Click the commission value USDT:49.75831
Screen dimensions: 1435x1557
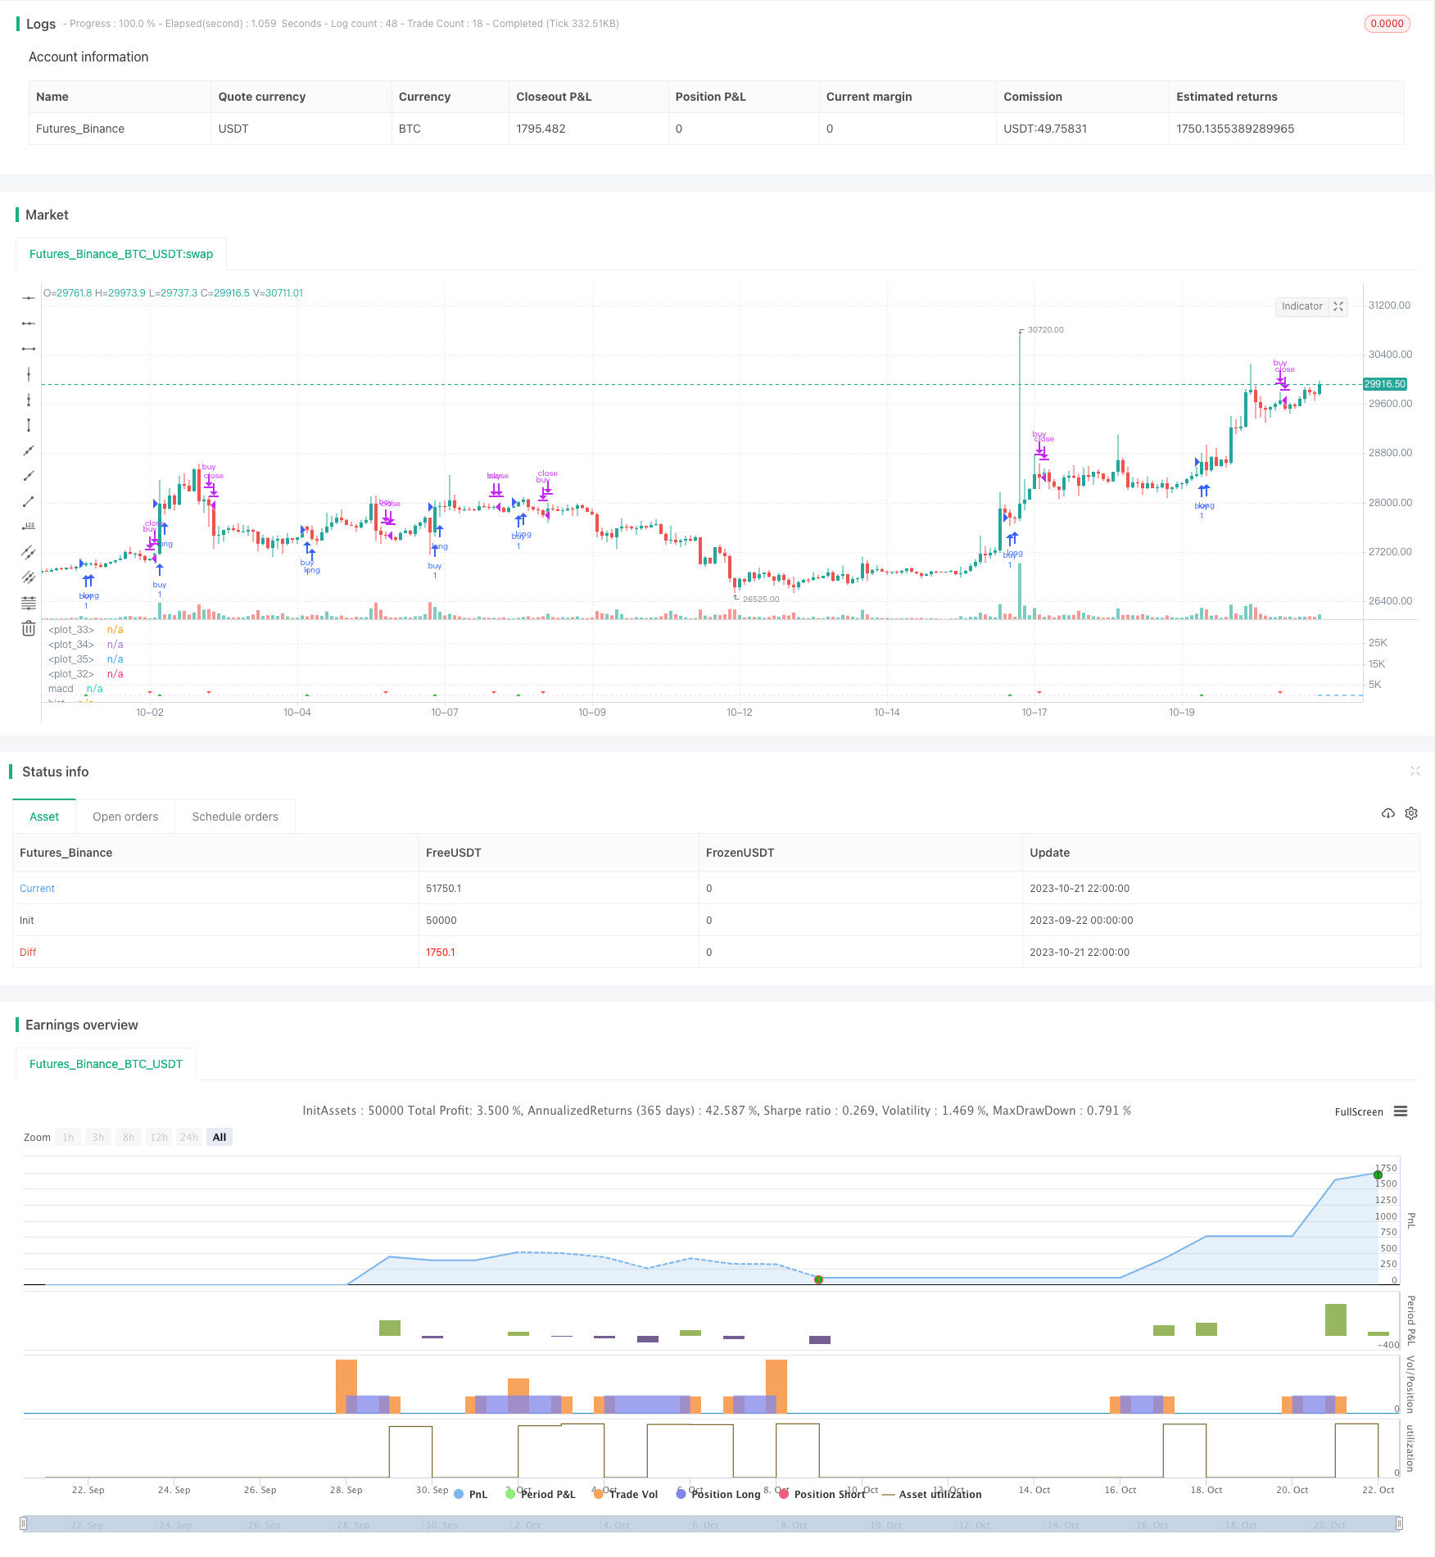1045,129
